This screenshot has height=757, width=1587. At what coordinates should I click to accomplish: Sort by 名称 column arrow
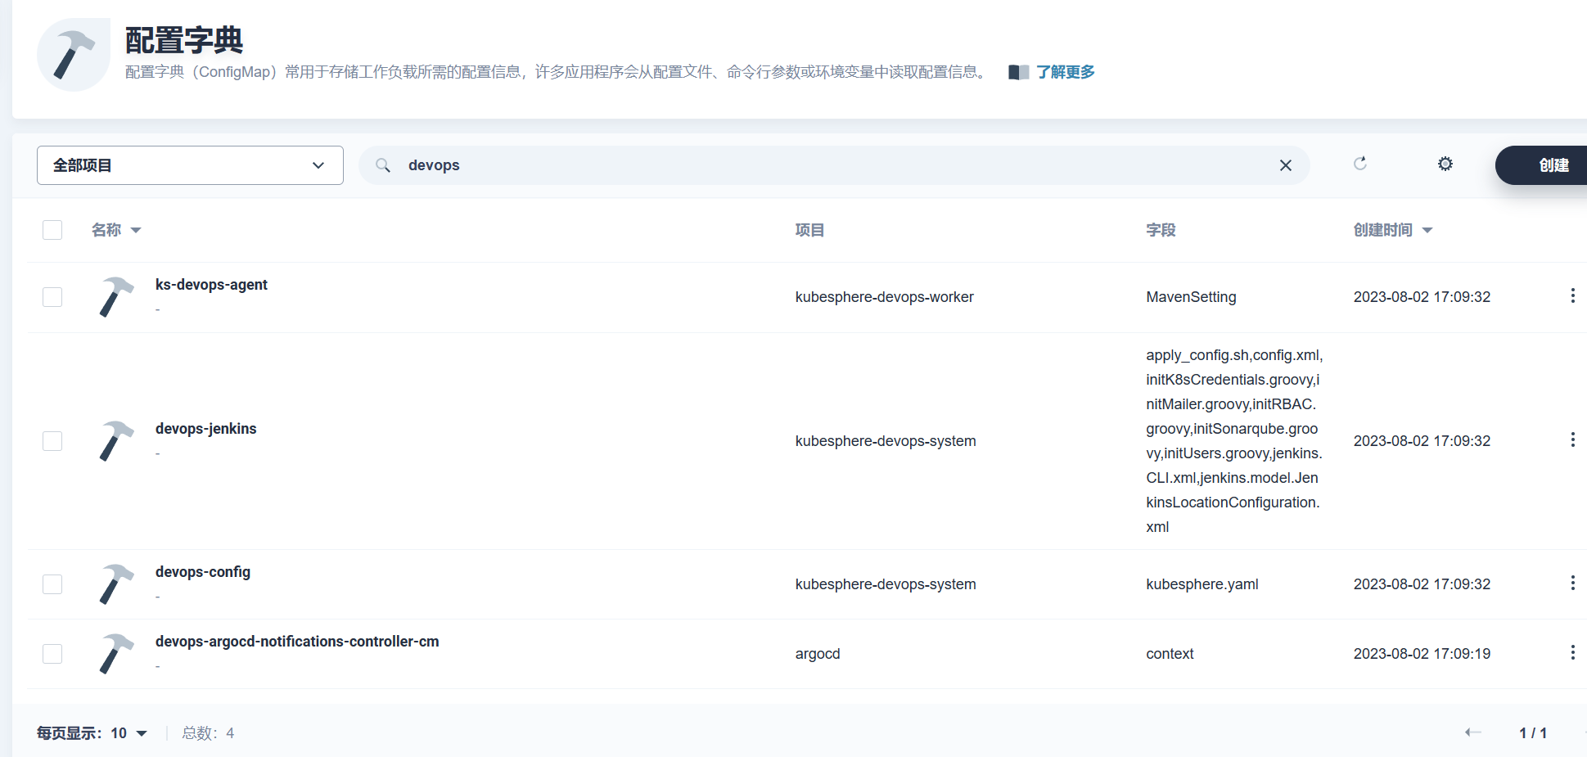coord(136,231)
